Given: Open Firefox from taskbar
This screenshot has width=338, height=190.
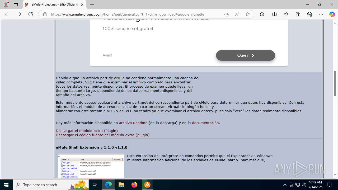Looking at the screenshot, I should (134, 185).
